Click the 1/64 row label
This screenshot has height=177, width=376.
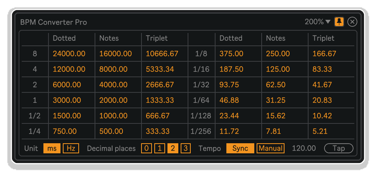(201, 100)
